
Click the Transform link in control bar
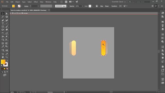point(114,6)
